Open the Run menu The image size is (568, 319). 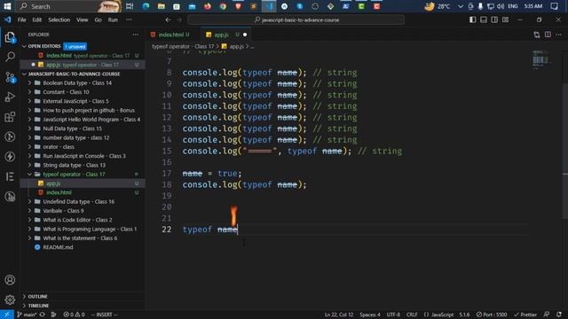click(x=113, y=19)
